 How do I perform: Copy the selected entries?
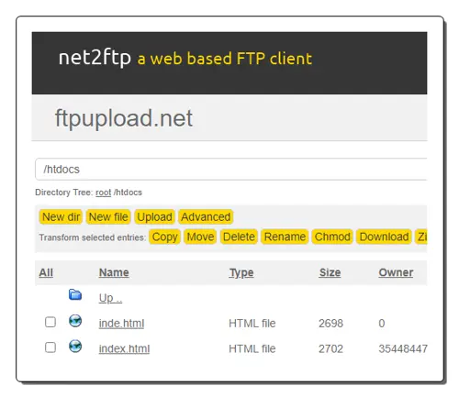coord(164,237)
